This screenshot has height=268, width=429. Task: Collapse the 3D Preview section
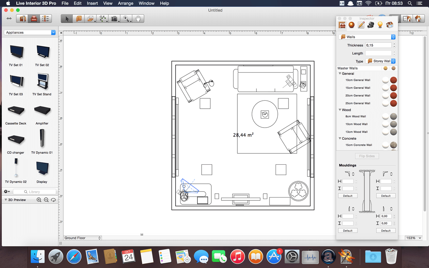6,200
